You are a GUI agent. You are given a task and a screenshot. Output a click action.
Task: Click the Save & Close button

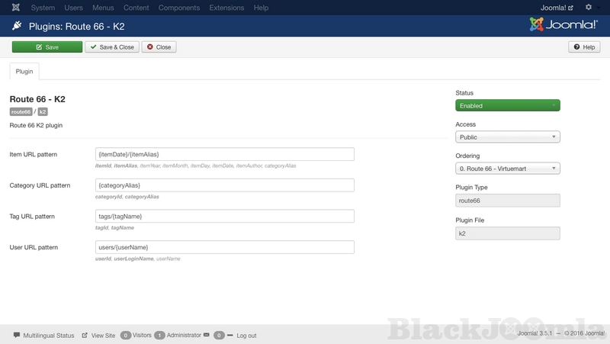pyautogui.click(x=112, y=47)
